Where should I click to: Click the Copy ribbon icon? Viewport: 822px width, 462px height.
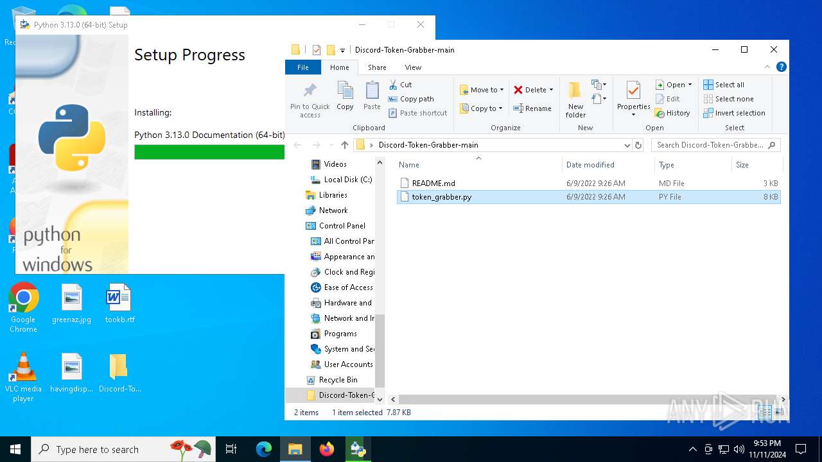(x=345, y=95)
